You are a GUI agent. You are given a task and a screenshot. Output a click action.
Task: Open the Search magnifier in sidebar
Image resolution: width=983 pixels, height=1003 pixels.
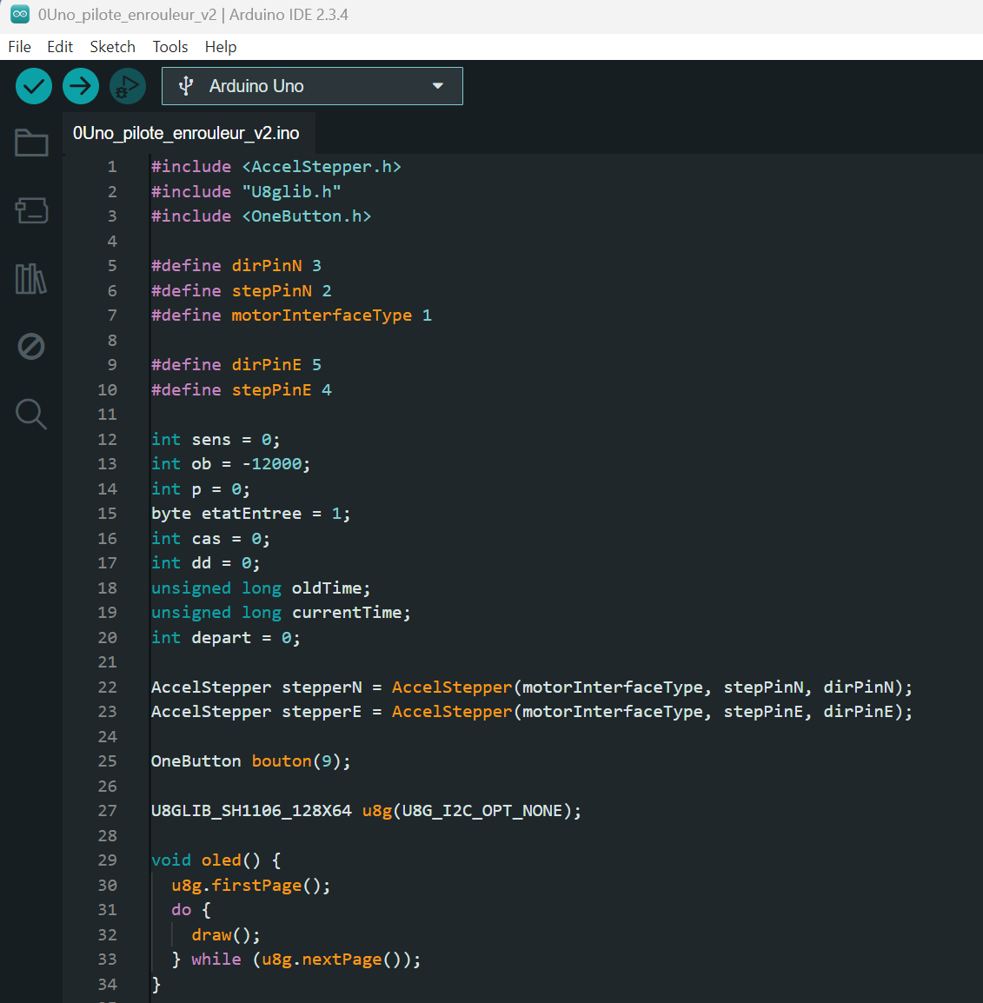[31, 415]
